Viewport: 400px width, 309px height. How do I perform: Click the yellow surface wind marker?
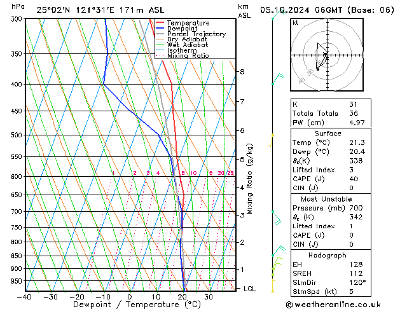click(x=273, y=291)
